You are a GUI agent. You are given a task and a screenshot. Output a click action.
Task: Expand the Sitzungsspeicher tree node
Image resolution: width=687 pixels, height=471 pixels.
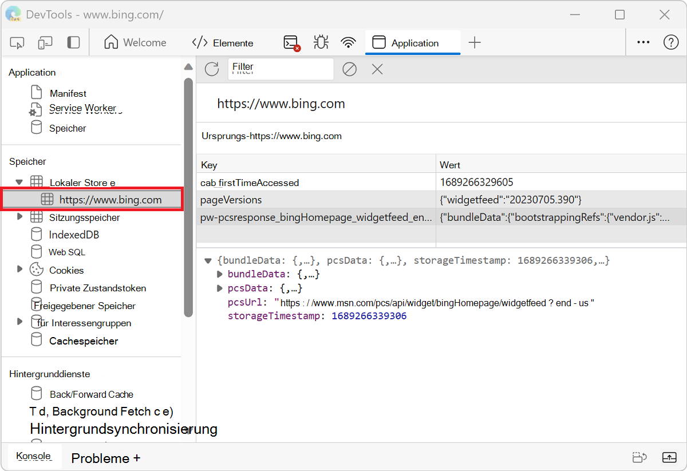(19, 217)
